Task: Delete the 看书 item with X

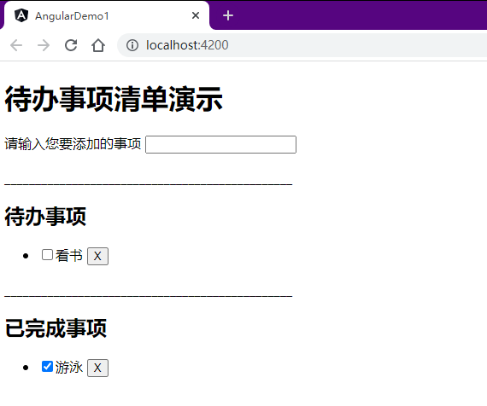Action: 98,256
